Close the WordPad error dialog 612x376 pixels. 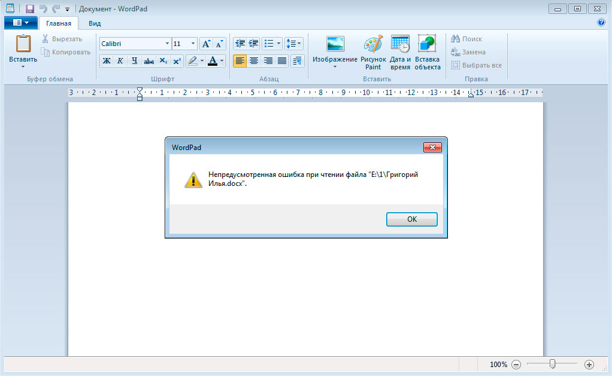point(432,147)
